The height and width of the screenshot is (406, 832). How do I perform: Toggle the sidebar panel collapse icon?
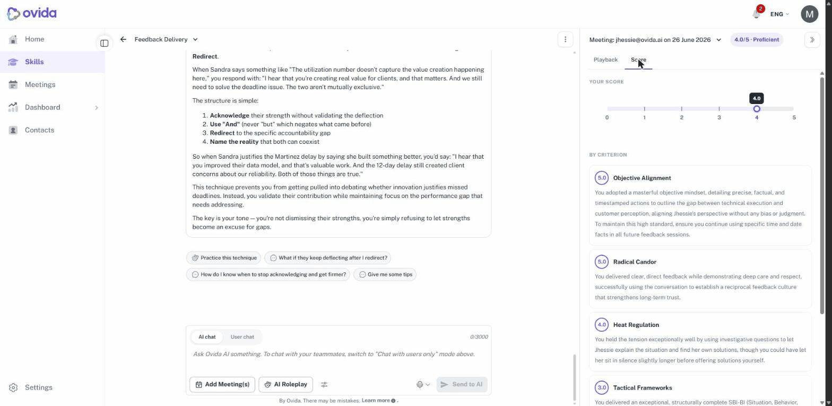pos(105,43)
